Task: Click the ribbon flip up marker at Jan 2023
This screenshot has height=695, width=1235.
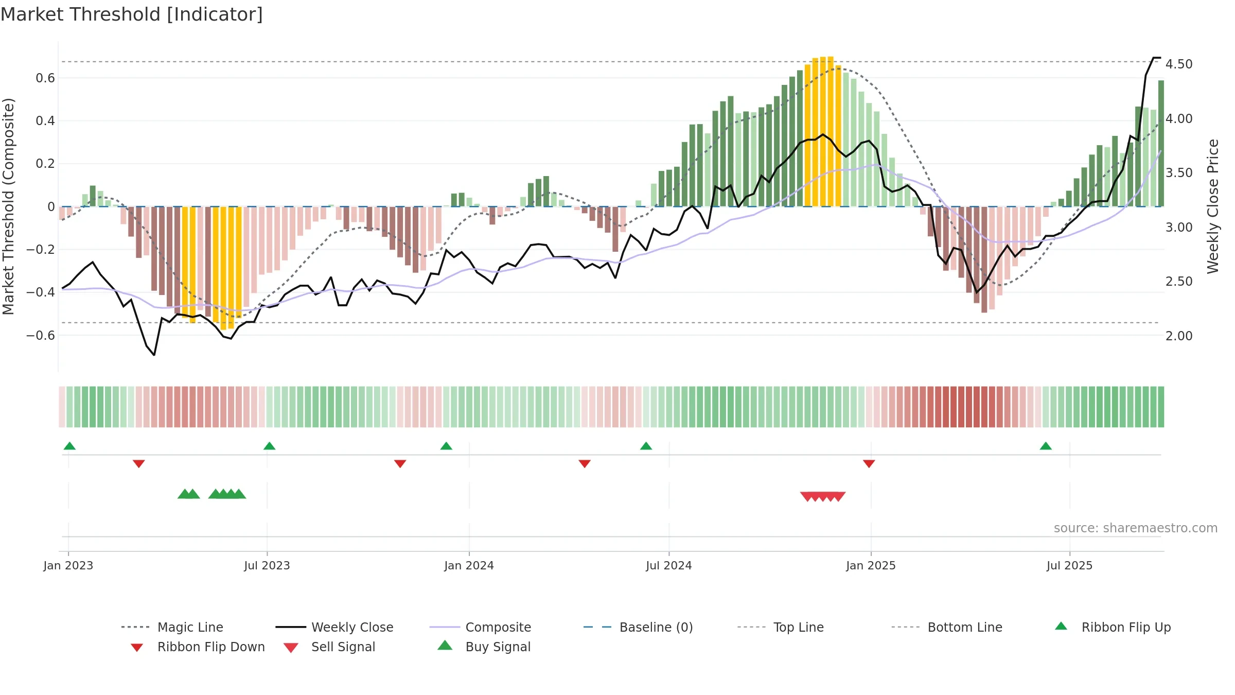Action: (69, 446)
